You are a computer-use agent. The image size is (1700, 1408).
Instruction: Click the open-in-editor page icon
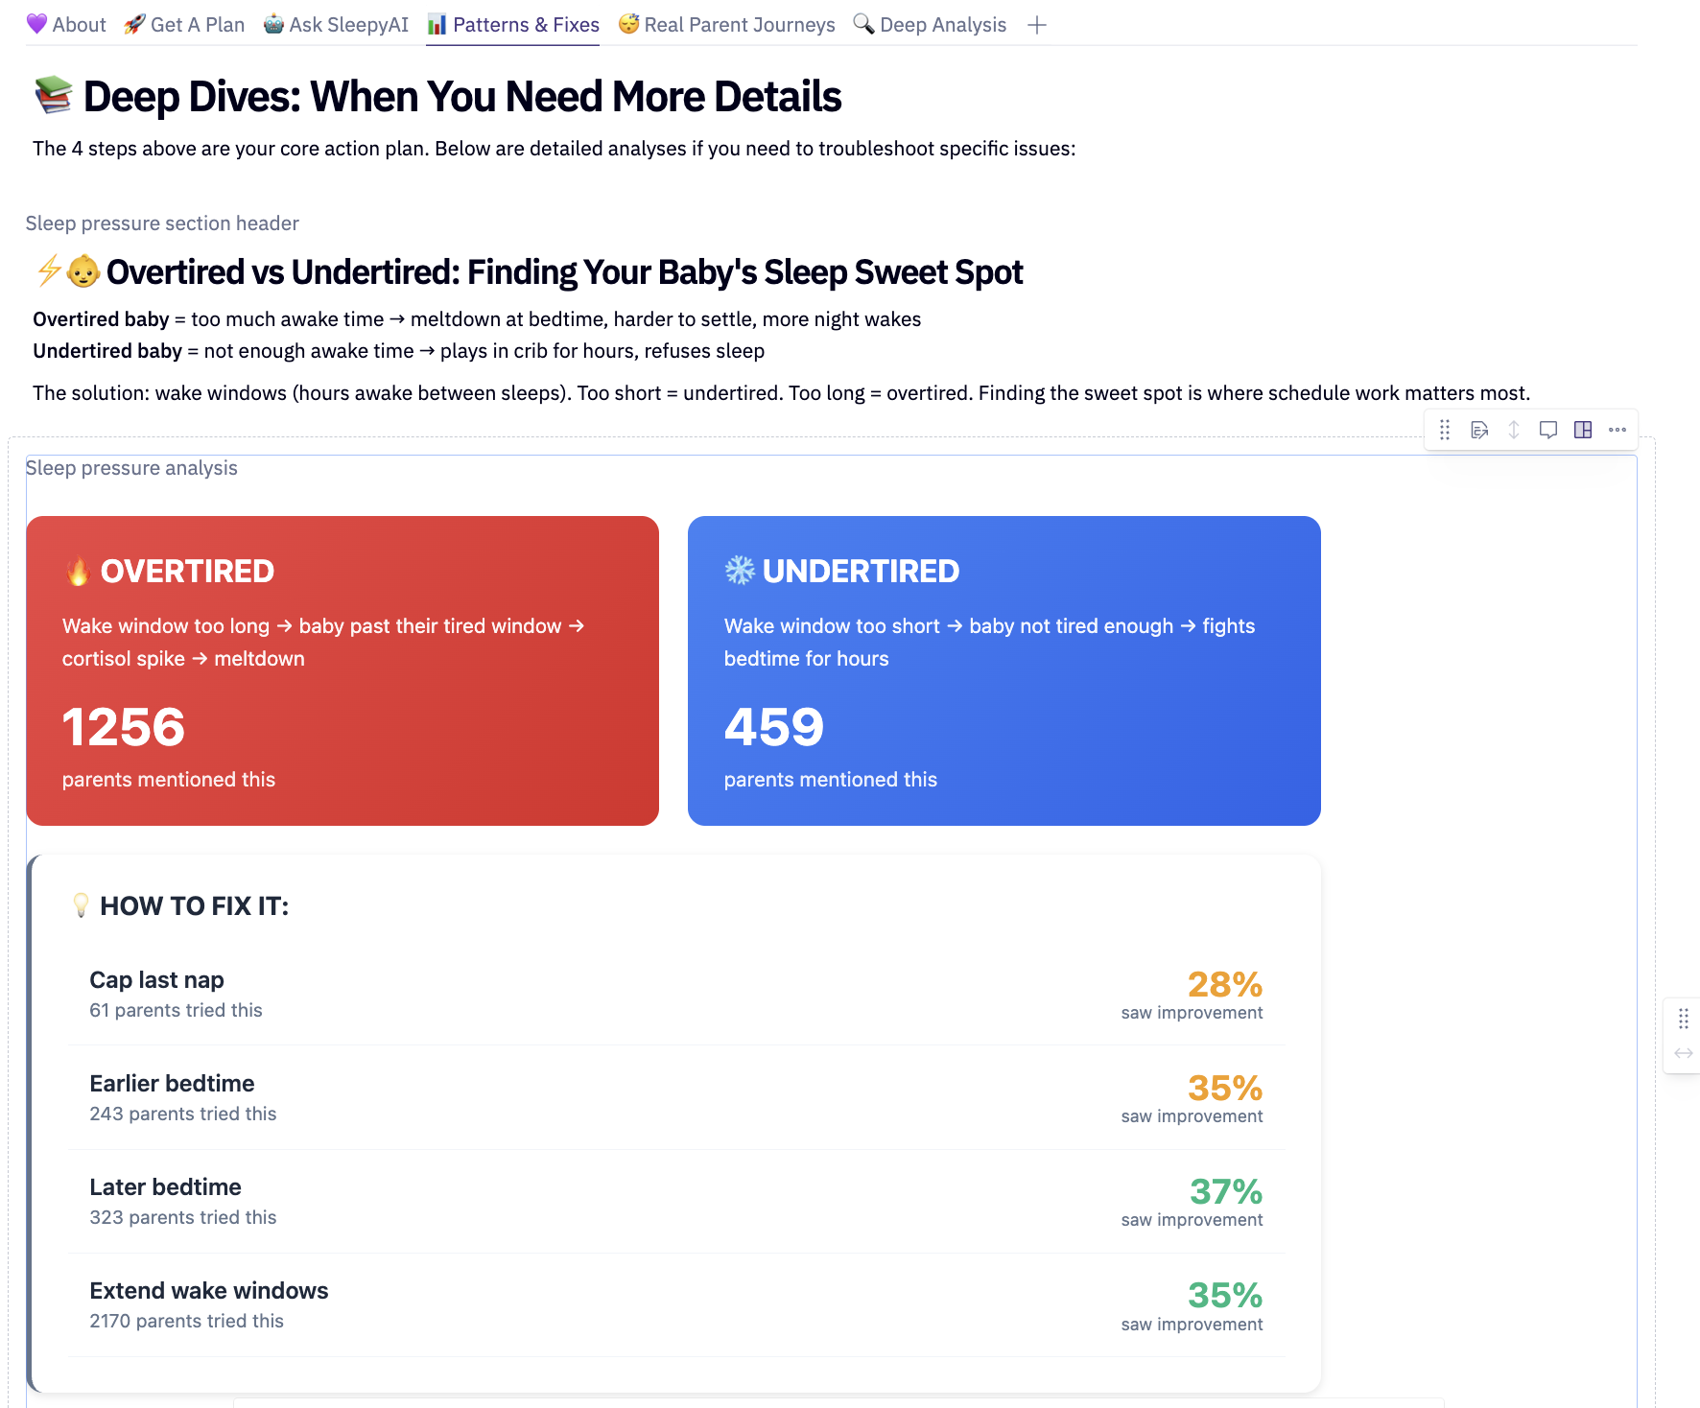point(1479,430)
